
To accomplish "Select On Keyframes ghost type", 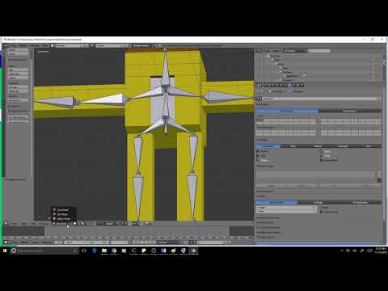I will (361, 202).
